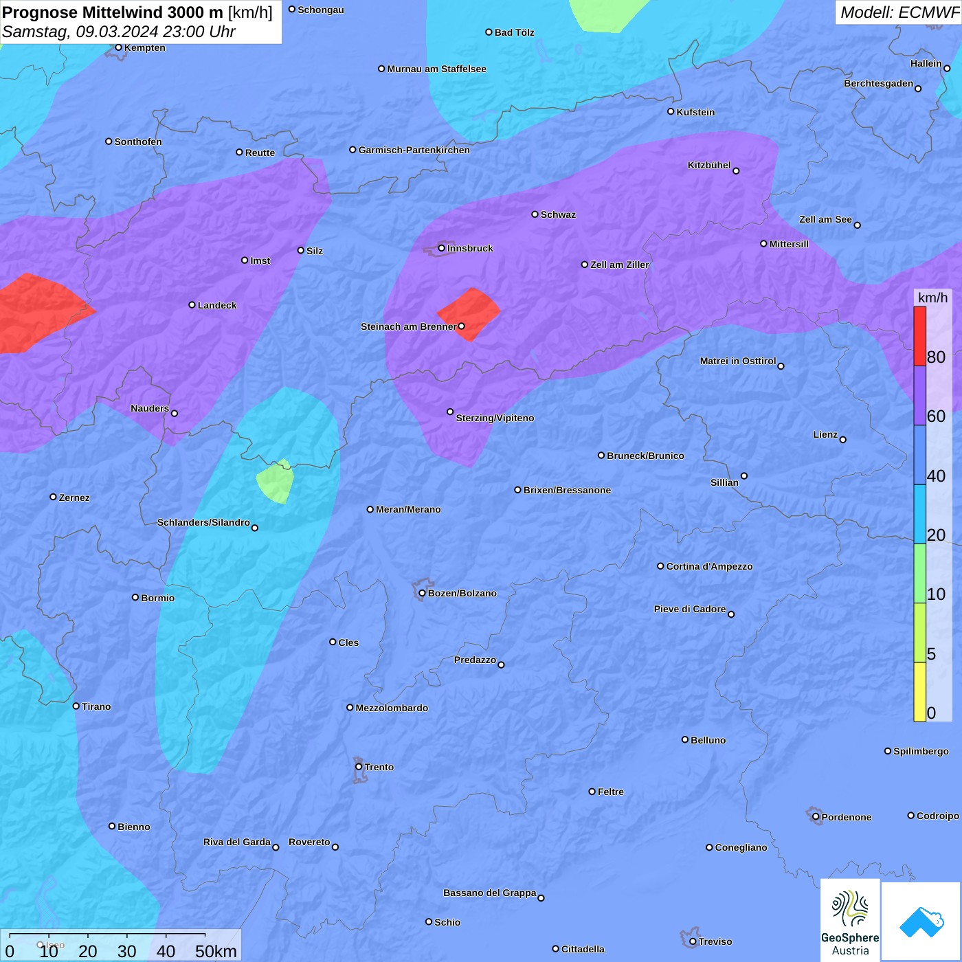962x962 pixels.
Task: Click the Landeck marker dot
Action: pyautogui.click(x=192, y=305)
